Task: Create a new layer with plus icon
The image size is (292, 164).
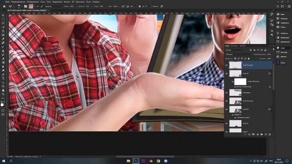Action: click(266, 134)
